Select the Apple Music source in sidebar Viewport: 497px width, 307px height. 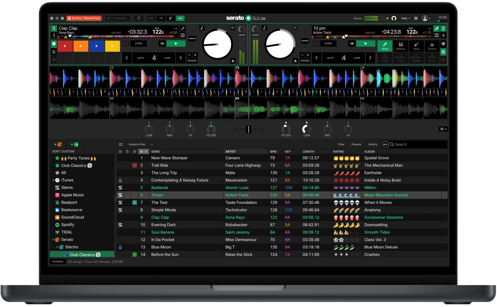[73, 195]
